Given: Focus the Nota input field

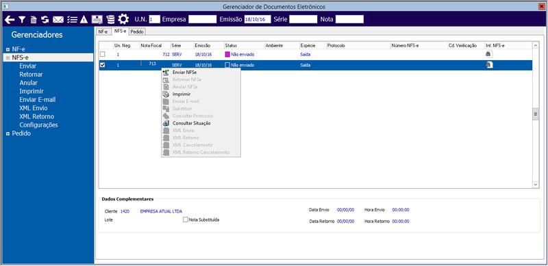Looking at the screenshot, I should [x=350, y=20].
